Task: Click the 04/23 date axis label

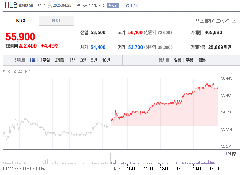Action: click(x=116, y=169)
